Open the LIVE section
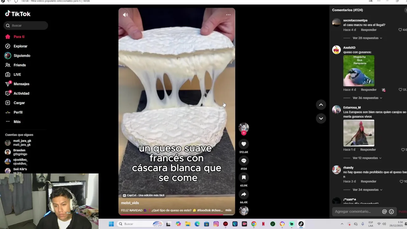Image resolution: width=407 pixels, height=229 pixels. [13, 74]
